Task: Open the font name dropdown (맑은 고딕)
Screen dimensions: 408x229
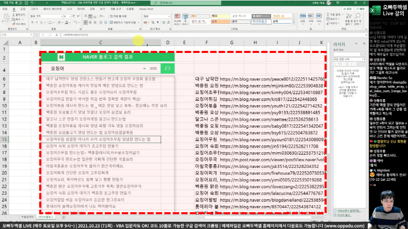Action: coord(62,16)
